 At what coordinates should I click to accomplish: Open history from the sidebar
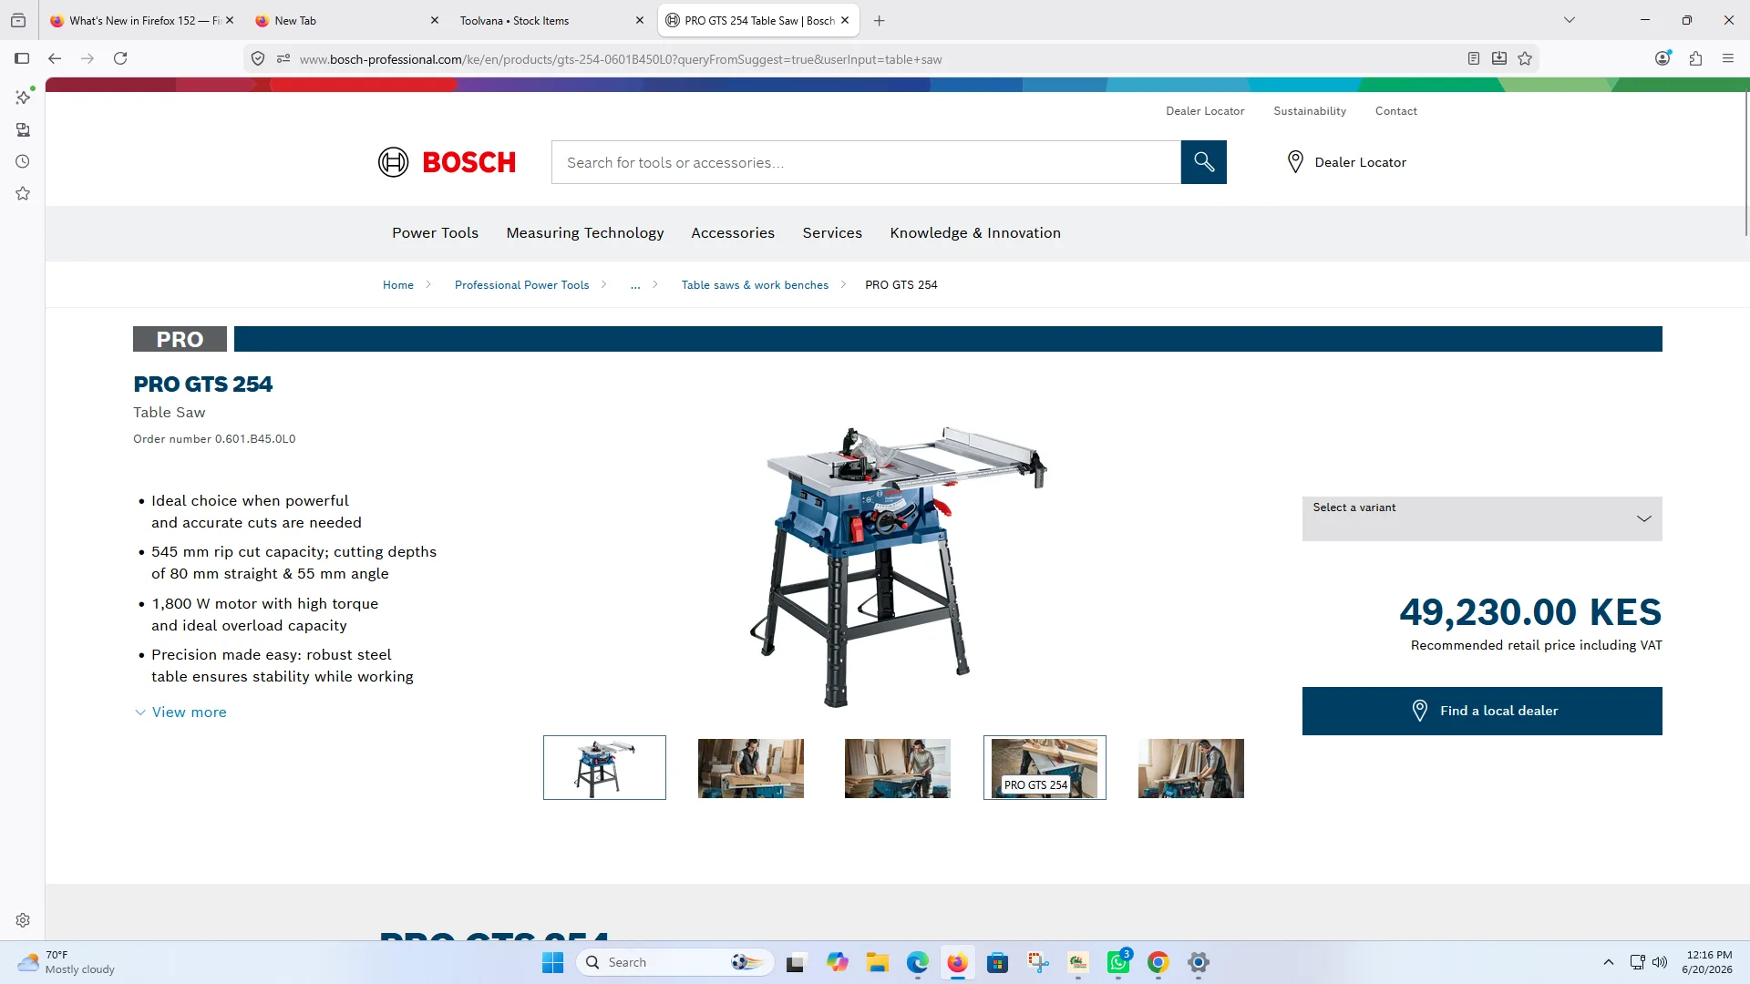pos(23,161)
